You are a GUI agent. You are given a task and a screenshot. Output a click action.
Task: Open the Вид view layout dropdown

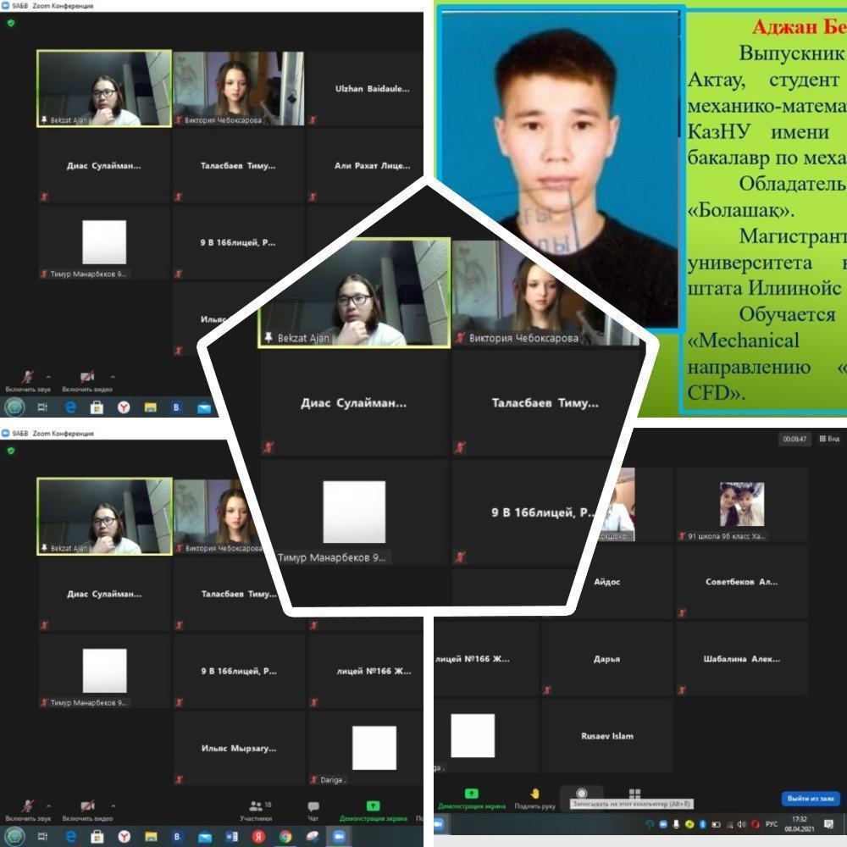(829, 439)
